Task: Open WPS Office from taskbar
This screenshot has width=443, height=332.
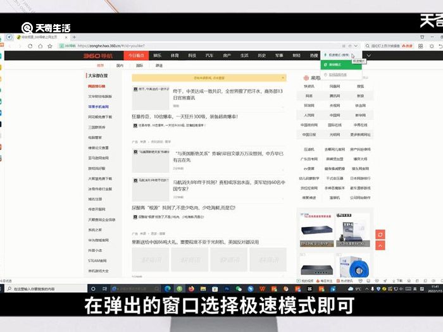Action: [262, 288]
